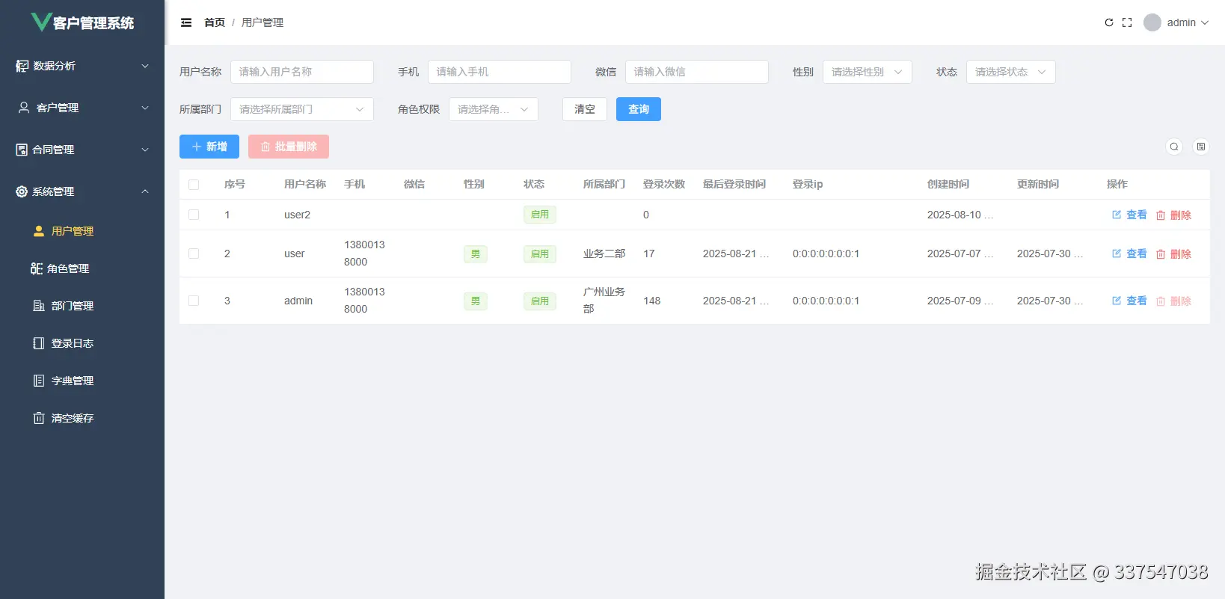The width and height of the screenshot is (1225, 599).
Task: Click the 登录次数 column header
Action: pos(664,184)
